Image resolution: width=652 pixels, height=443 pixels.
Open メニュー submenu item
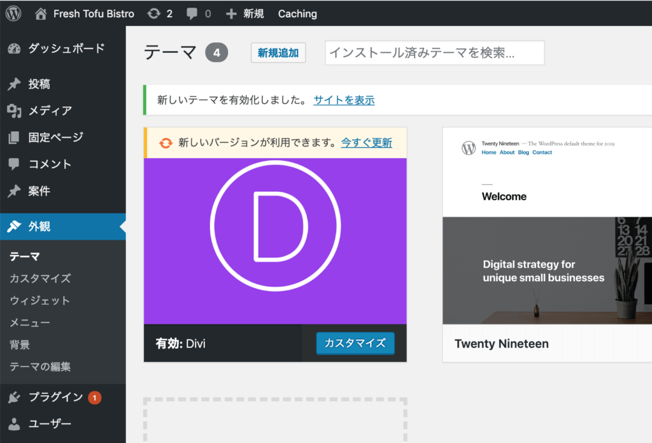29,323
